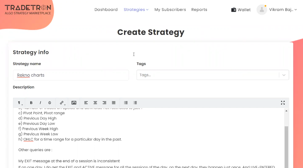Expand the Tags dropdown arrow

[x=284, y=75]
